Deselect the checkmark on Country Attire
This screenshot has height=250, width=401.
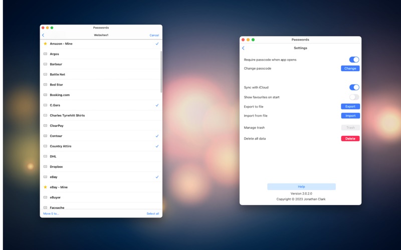click(x=157, y=146)
